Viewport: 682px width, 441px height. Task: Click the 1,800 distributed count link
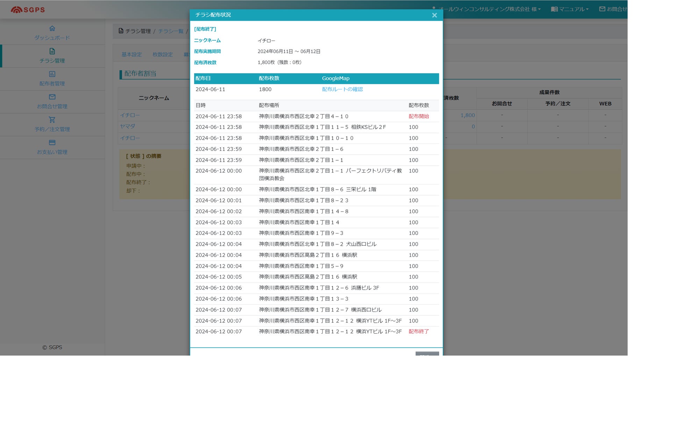point(467,115)
